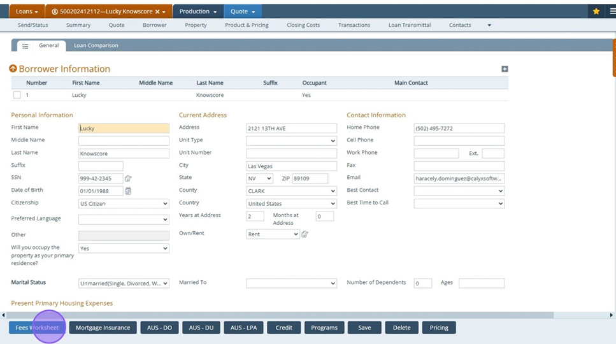Click the favorites star icon
The width and height of the screenshot is (616, 344).
(596, 11)
